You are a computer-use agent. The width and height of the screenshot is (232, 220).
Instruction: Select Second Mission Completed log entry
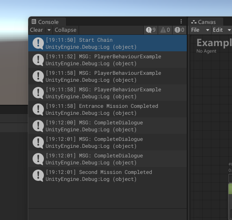click(x=108, y=176)
